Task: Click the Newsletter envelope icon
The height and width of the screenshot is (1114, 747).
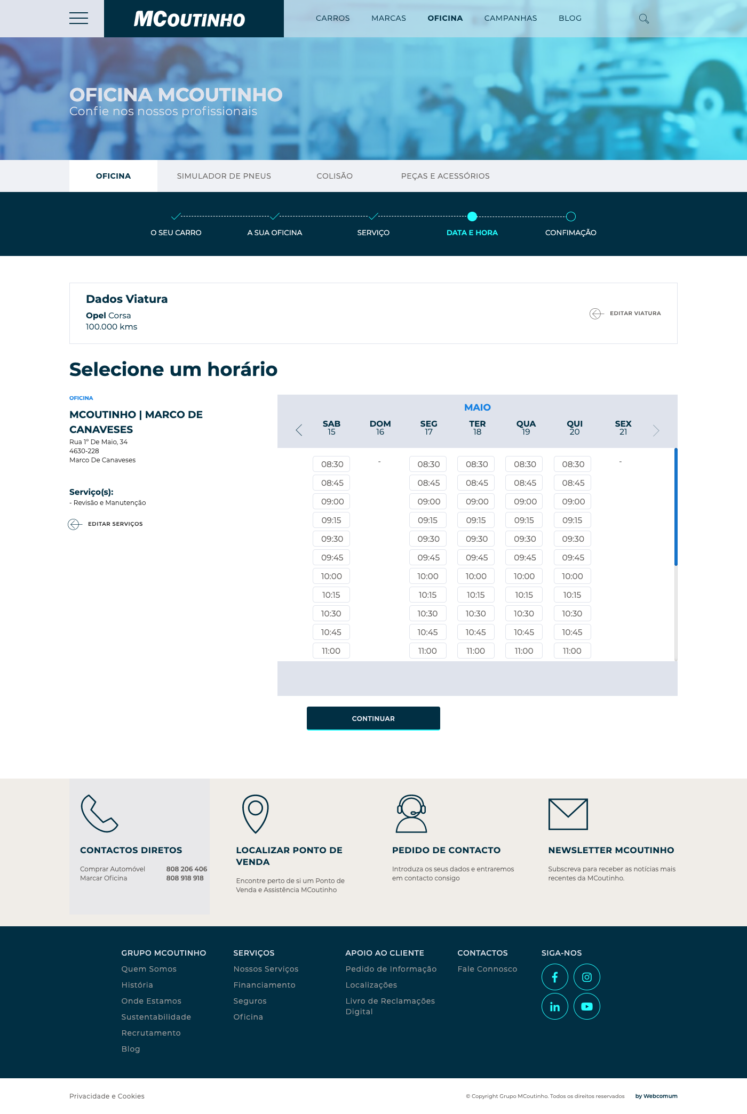Action: (x=568, y=814)
